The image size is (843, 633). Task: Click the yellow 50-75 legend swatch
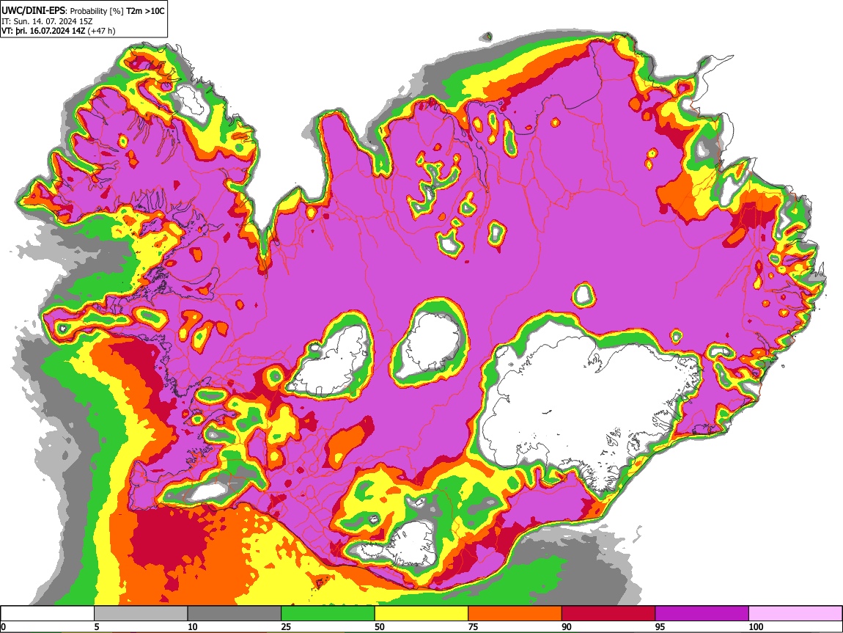[x=421, y=613]
